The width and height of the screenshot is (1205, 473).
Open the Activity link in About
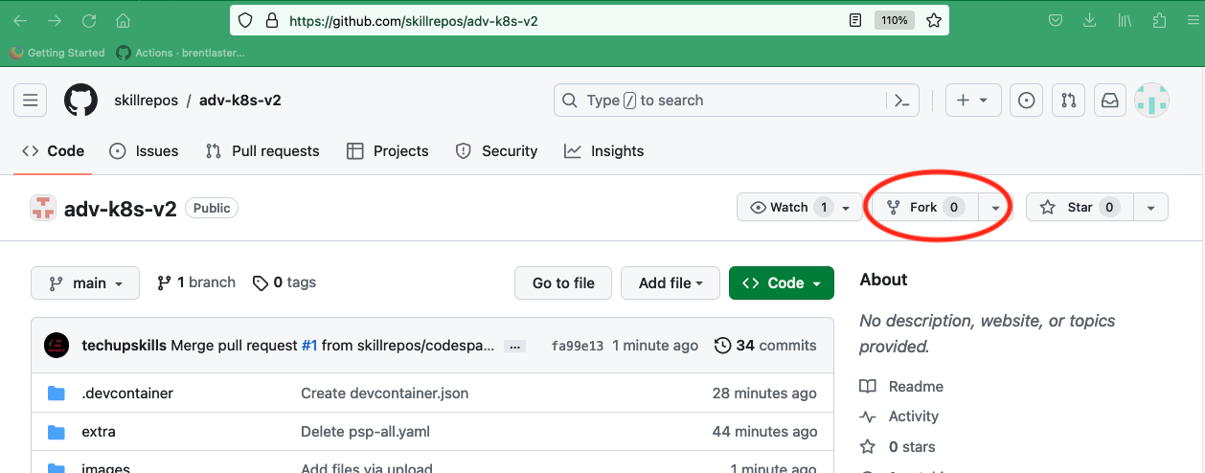[899, 417]
